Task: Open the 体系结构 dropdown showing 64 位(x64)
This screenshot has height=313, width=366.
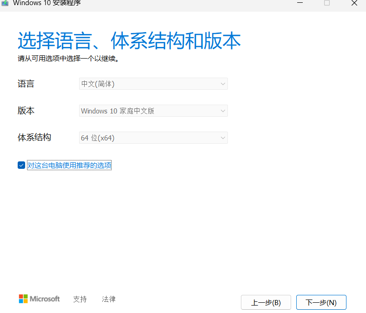Action: pos(153,138)
